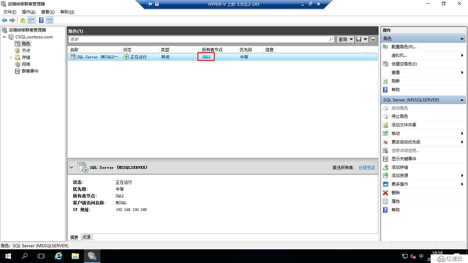
Task: Open the 更改启动优先级 submenu
Action: (406, 142)
